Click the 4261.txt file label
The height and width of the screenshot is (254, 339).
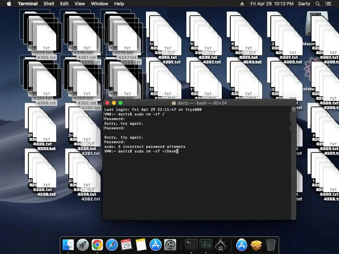point(91,153)
